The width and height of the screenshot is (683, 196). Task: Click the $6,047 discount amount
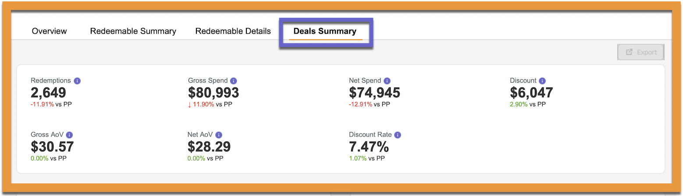tap(531, 93)
